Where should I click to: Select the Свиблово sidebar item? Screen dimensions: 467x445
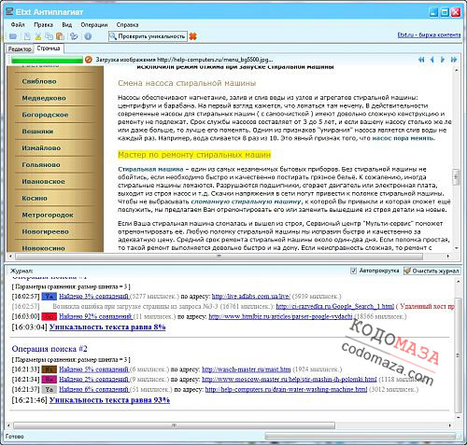point(39,81)
